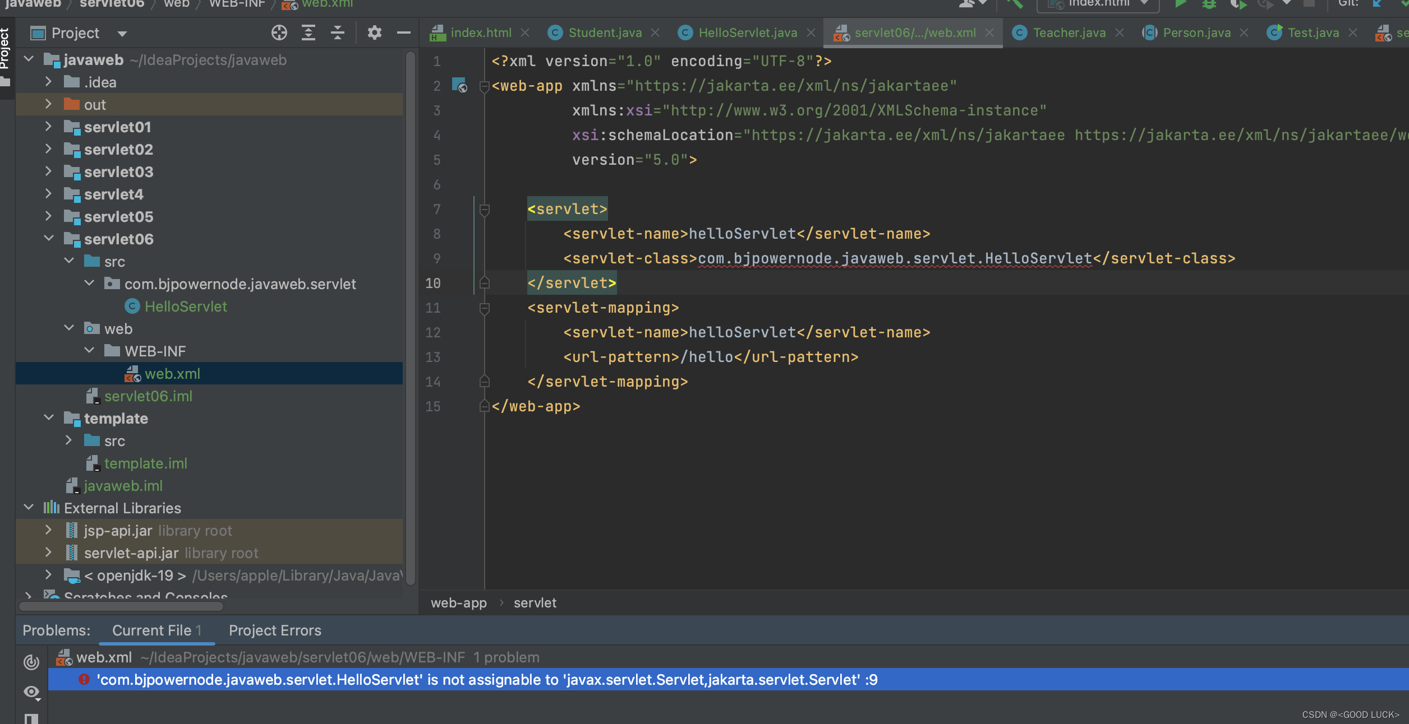Open the Project view dropdown arrow

pos(122,34)
